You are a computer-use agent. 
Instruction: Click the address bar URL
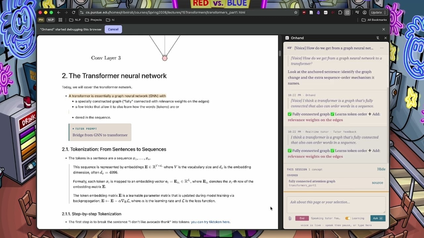click(x=165, y=13)
